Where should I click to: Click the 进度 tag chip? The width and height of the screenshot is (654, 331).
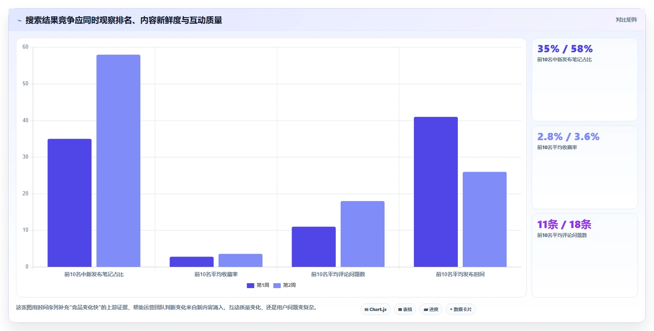pos(431,309)
